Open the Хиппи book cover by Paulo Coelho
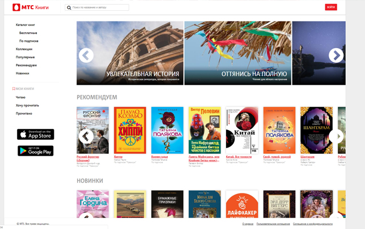 [130, 130]
